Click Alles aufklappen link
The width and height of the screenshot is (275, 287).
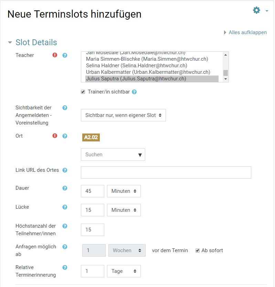click(x=247, y=32)
